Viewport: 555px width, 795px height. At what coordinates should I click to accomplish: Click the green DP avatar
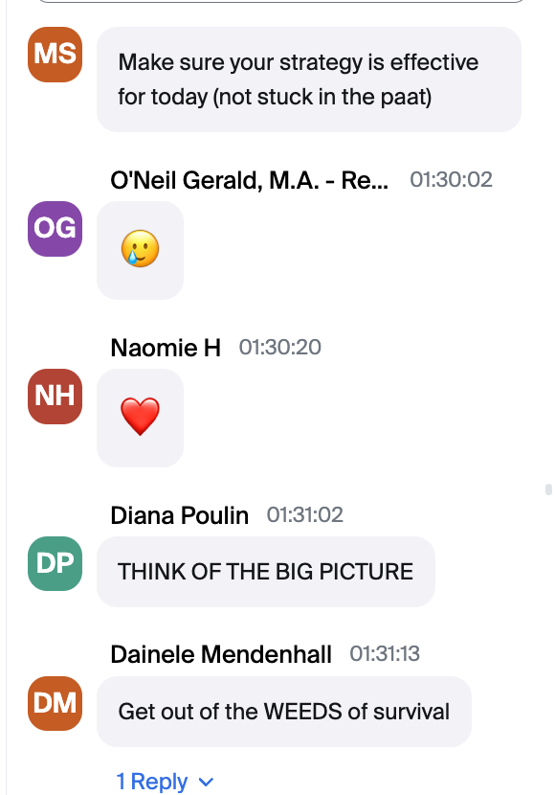pos(55,564)
